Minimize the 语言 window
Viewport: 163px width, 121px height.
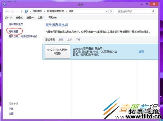pos(141,4)
